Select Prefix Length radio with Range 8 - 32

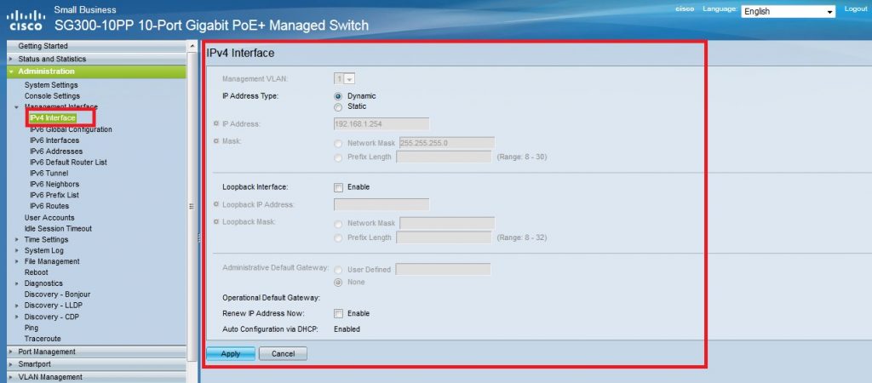click(337, 238)
